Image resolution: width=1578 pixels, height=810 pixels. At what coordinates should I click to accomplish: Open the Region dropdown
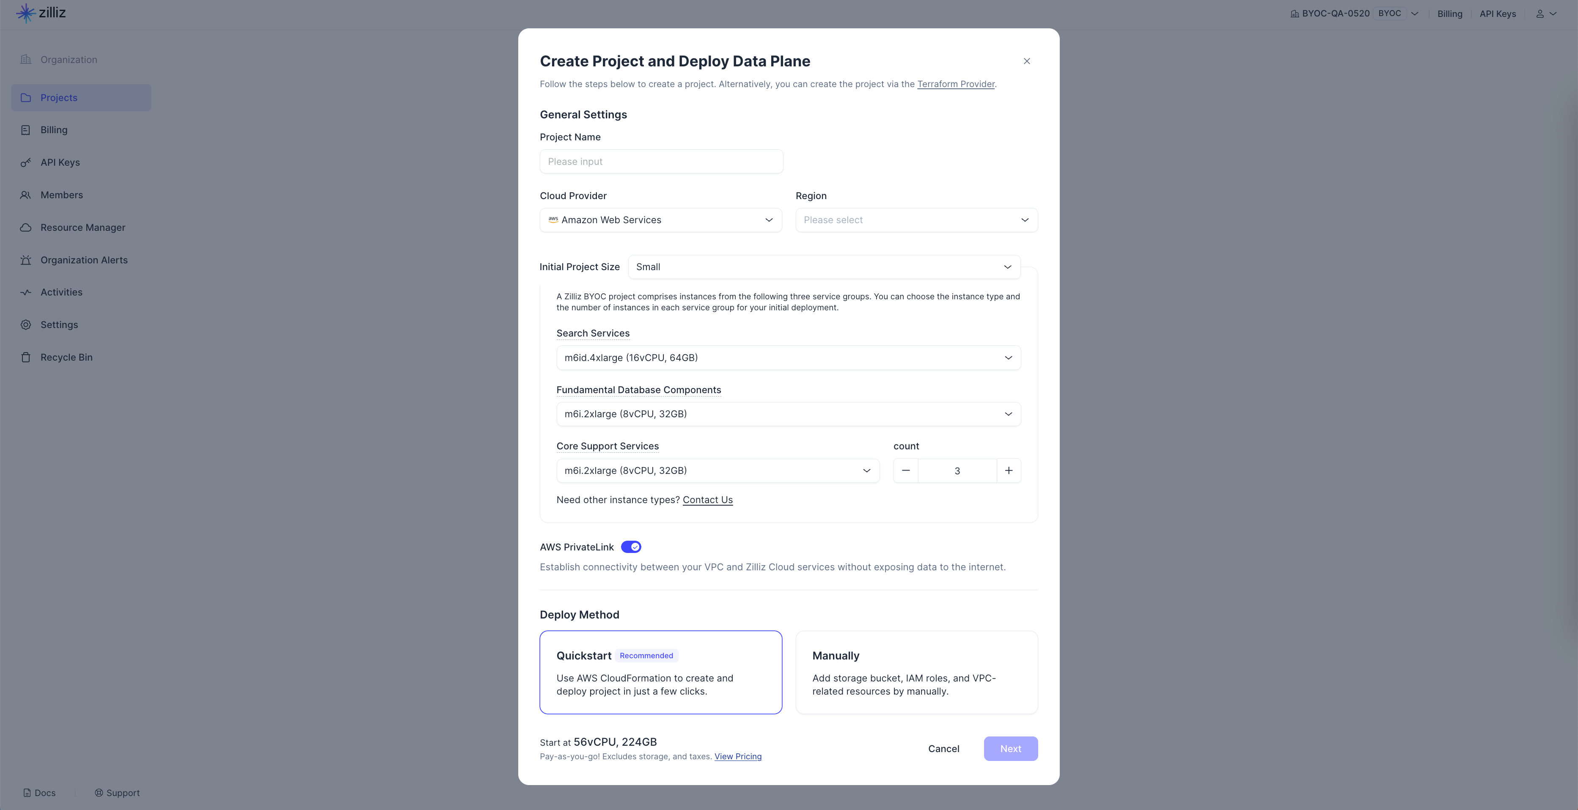click(x=917, y=220)
